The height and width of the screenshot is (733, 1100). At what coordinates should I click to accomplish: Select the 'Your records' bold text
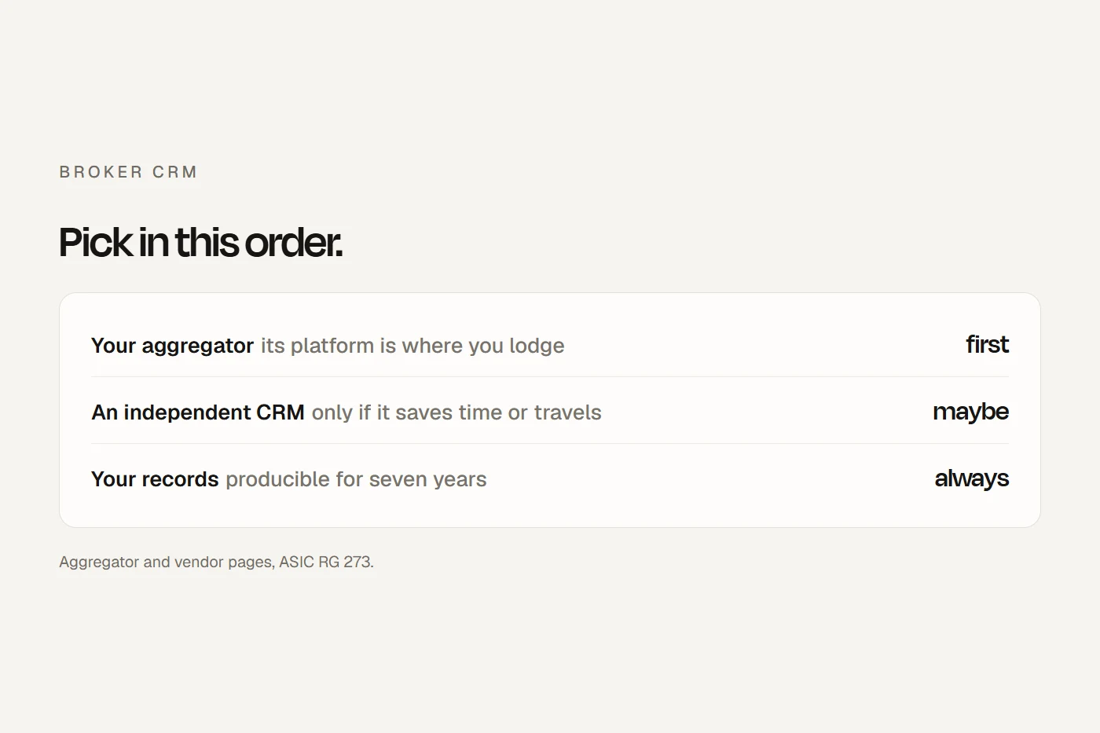point(155,479)
